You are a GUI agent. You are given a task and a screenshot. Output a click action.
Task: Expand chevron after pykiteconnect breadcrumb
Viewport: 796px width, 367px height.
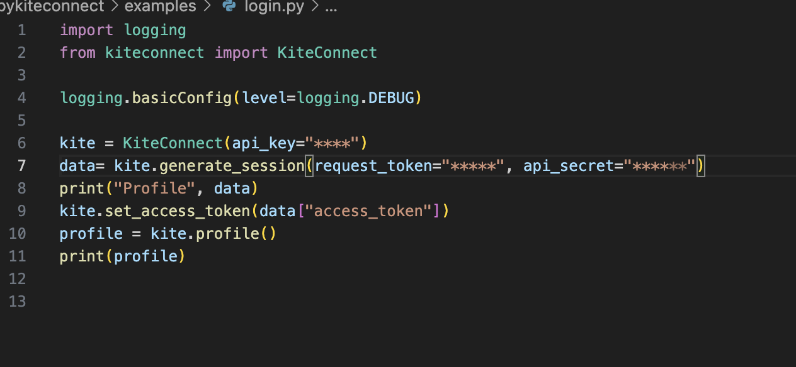point(114,7)
